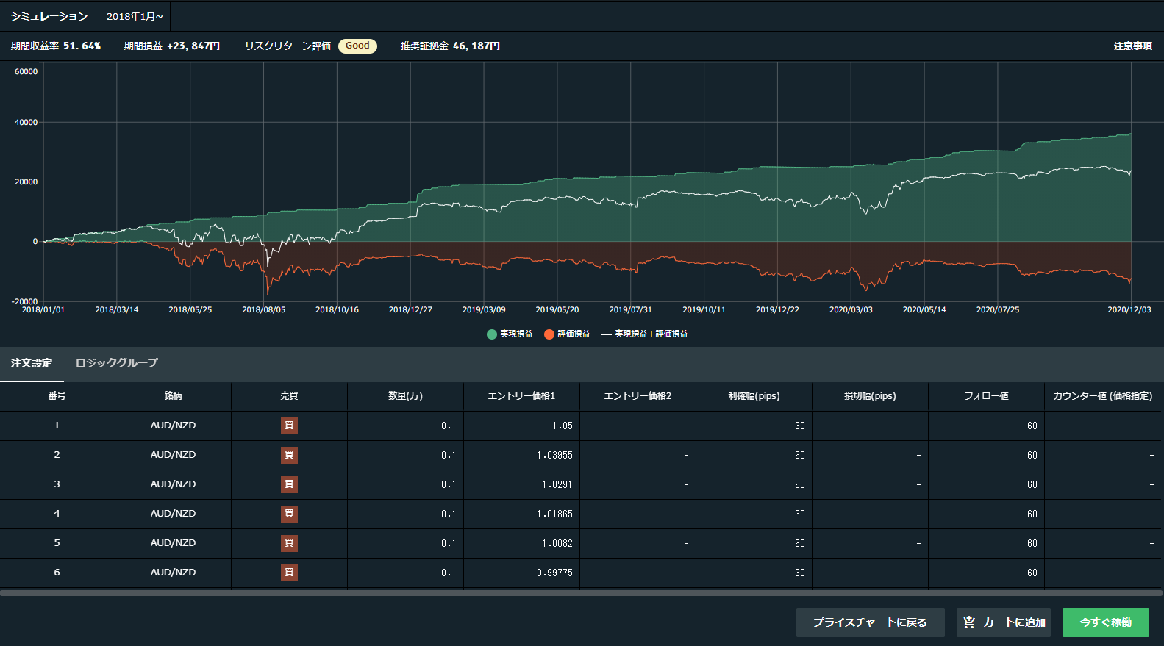
Task: Click the 60 follow-value cell in row 1
Action: [x=987, y=426]
